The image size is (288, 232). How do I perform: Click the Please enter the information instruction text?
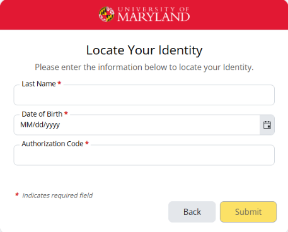(144, 67)
